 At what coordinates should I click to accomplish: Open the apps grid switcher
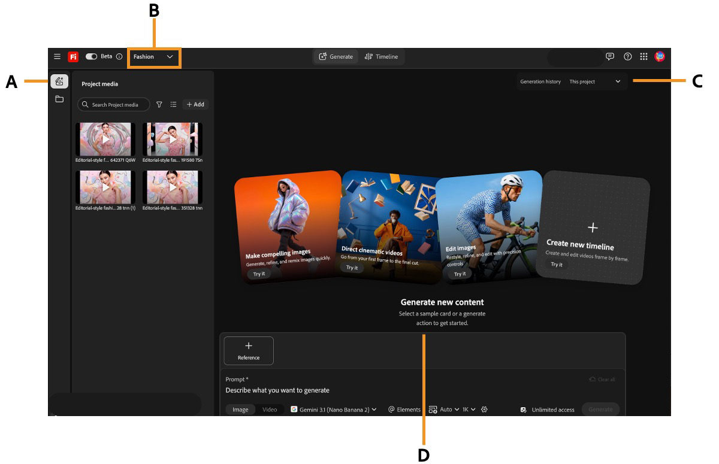coord(644,57)
